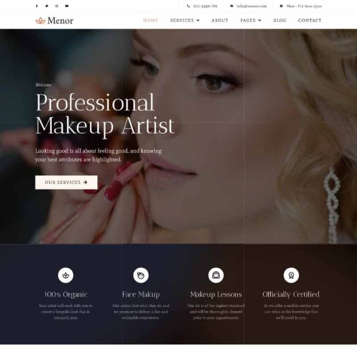Click the 100% Organic leaf icon

coord(66,275)
